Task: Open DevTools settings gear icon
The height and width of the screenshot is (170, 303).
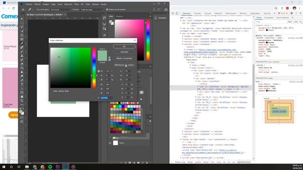Action: coord(292,13)
